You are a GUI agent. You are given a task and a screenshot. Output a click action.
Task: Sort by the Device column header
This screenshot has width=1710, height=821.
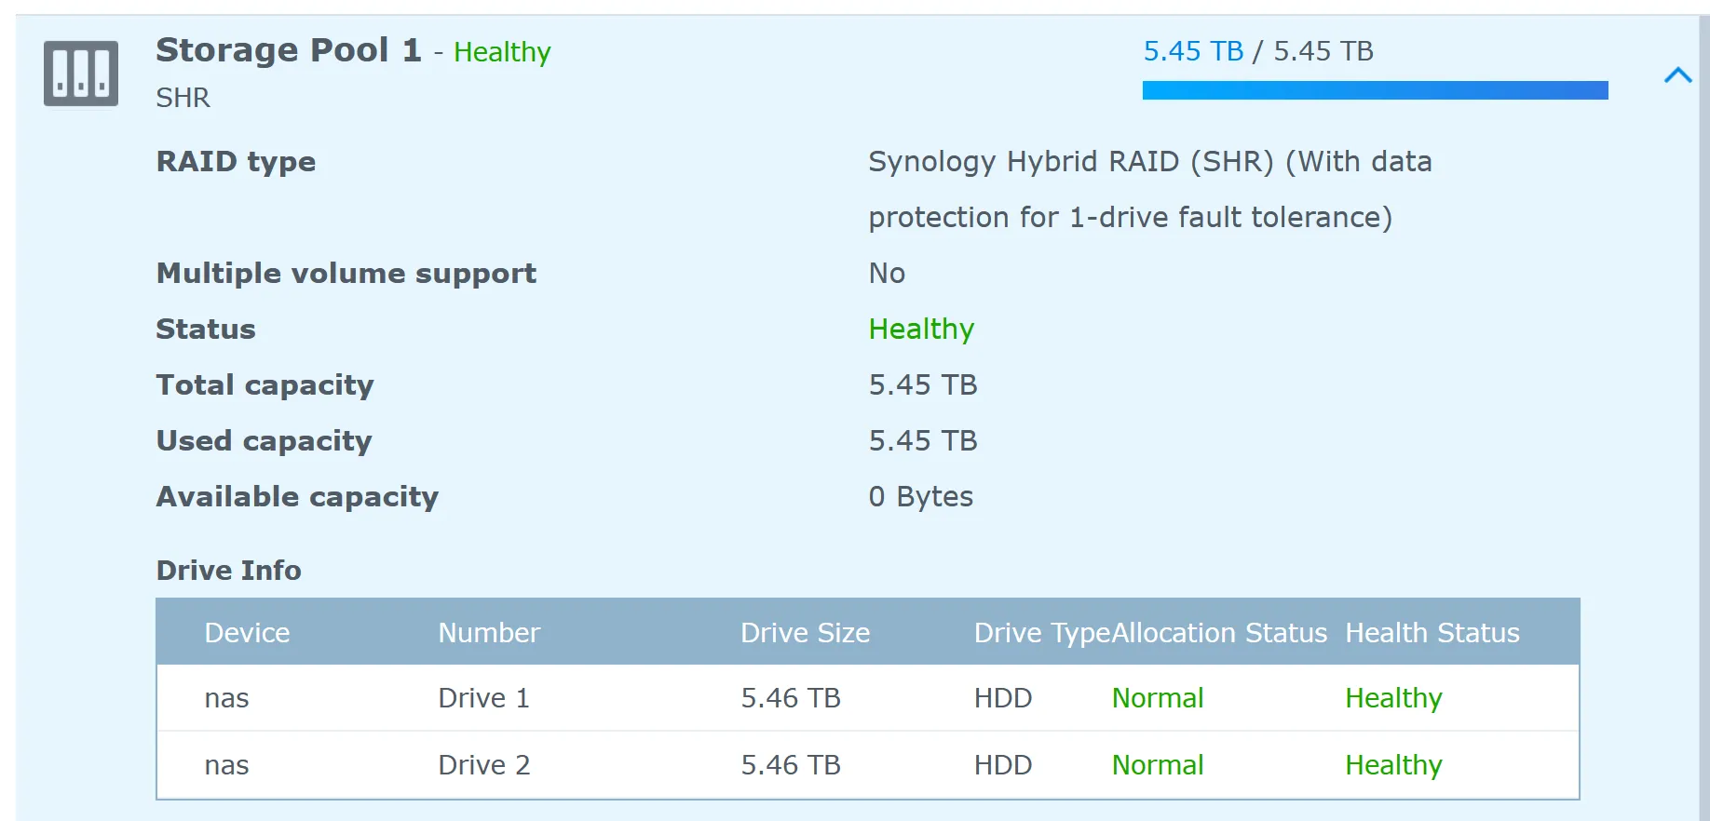click(x=247, y=633)
